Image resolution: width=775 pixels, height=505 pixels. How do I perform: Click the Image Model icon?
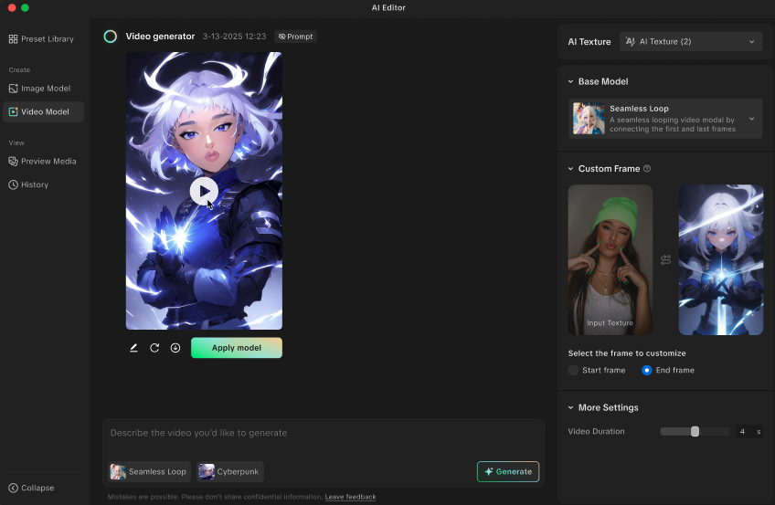click(x=14, y=89)
